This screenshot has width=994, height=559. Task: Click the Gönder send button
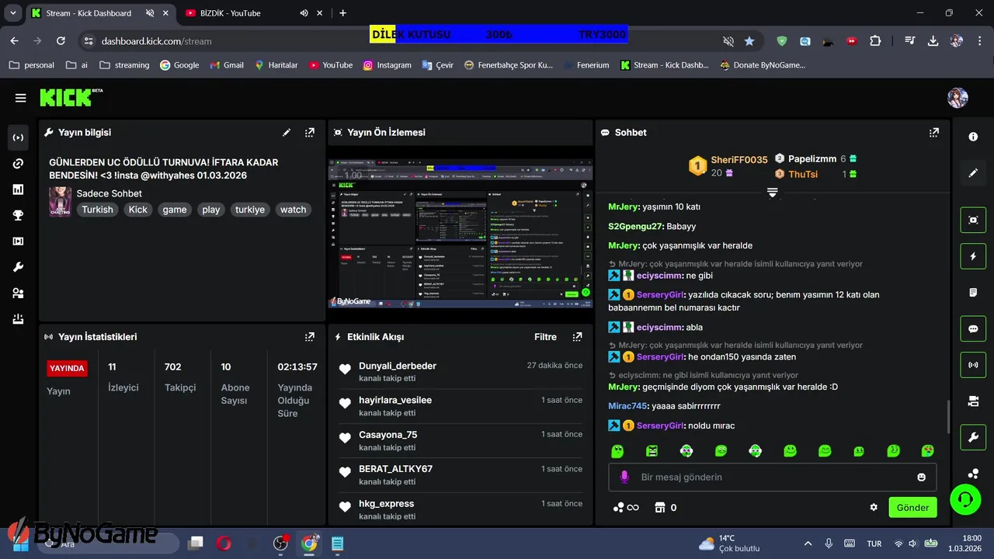coord(912,508)
